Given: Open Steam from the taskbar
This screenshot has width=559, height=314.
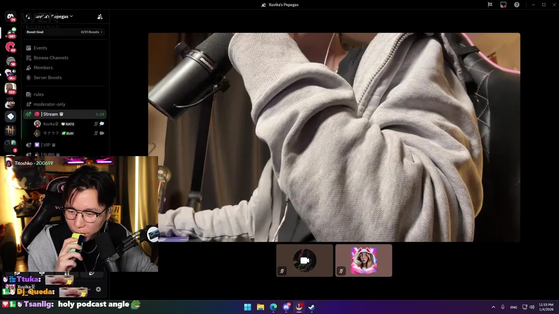Looking at the screenshot, I should pos(311,307).
